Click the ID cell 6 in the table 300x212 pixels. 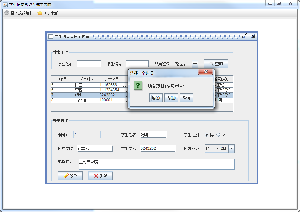63,90
